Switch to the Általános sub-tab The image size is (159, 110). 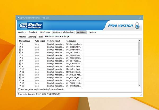[23, 37]
